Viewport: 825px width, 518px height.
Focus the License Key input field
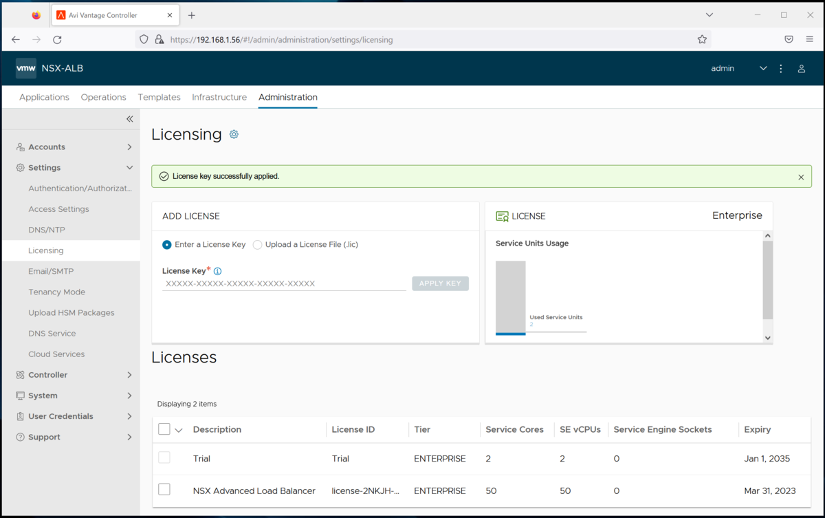coord(284,283)
